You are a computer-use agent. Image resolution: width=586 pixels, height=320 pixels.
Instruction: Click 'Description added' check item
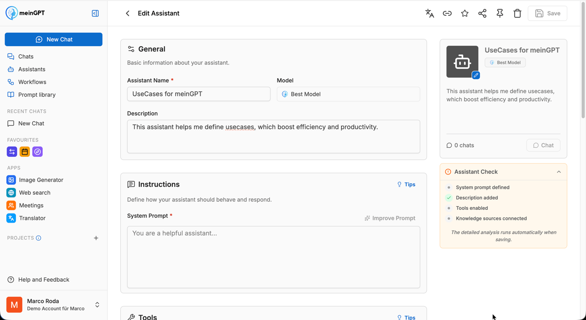pos(472,198)
